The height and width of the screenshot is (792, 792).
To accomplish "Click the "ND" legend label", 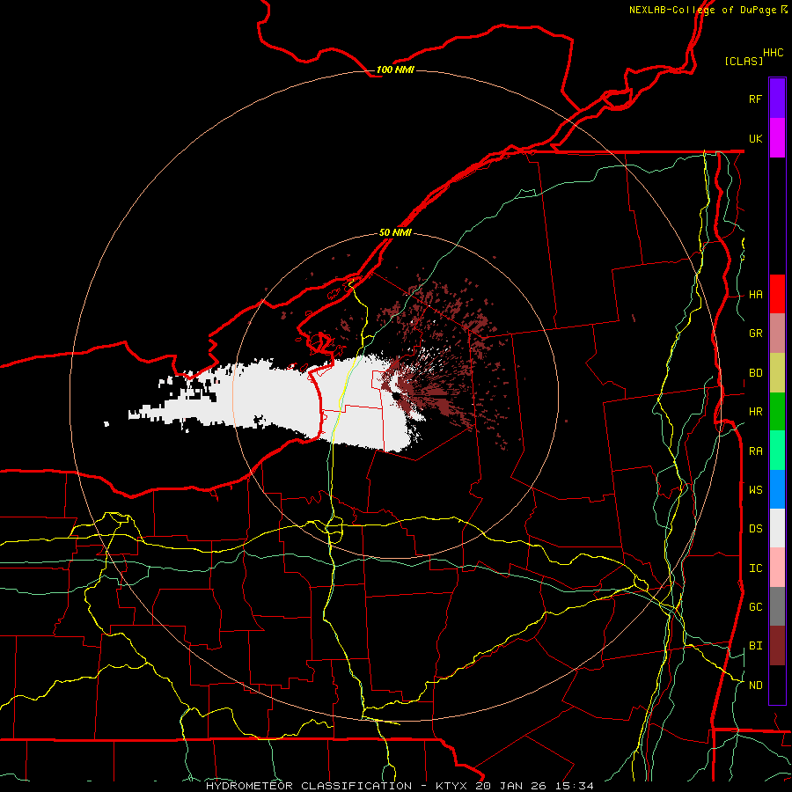I will (755, 686).
